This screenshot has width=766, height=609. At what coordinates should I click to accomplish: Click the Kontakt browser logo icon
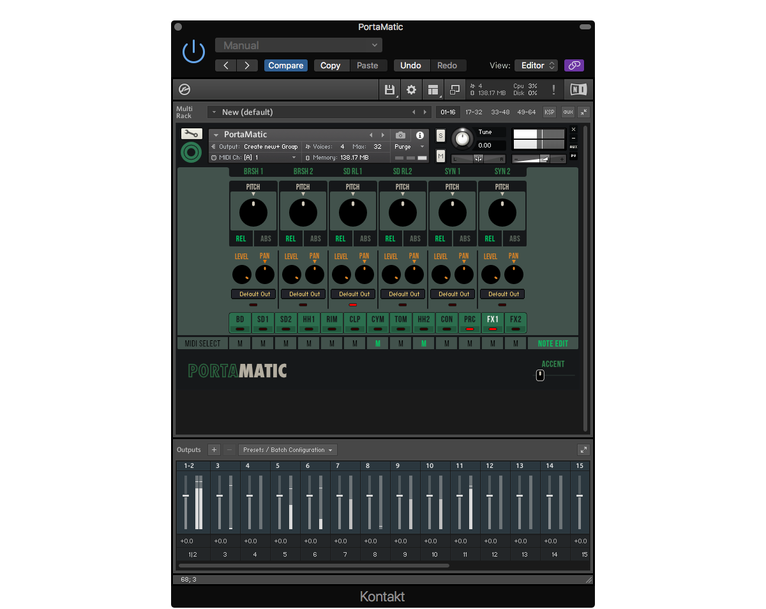(x=184, y=89)
